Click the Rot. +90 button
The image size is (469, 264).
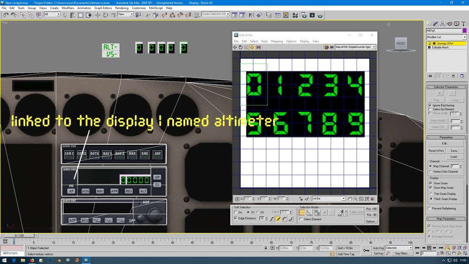point(371,209)
